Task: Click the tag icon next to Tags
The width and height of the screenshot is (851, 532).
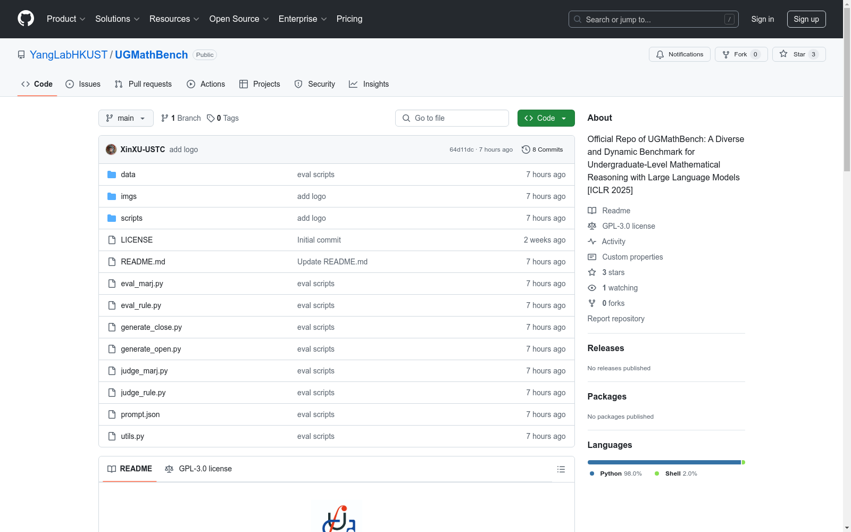Action: (x=211, y=118)
